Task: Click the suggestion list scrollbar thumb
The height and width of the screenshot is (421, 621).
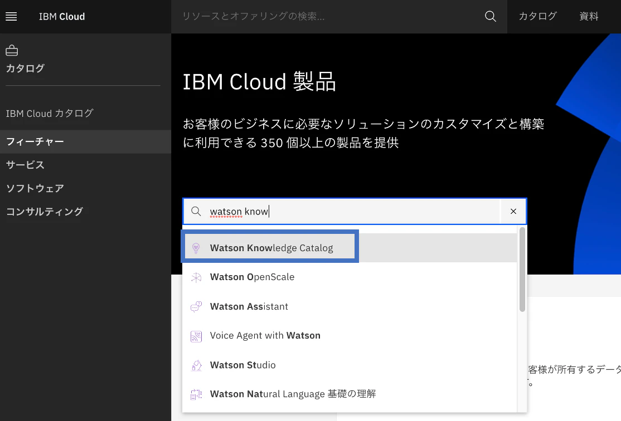Action: [522, 270]
